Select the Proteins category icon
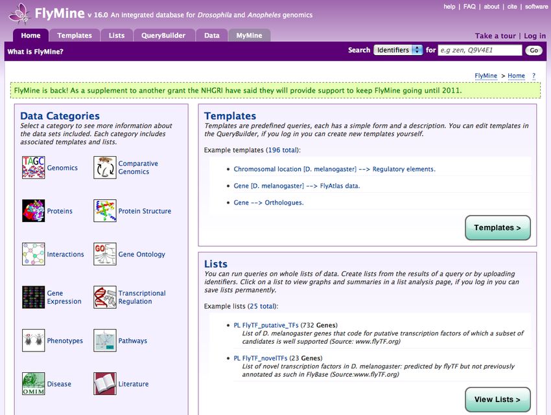The width and height of the screenshot is (551, 415). [33, 210]
